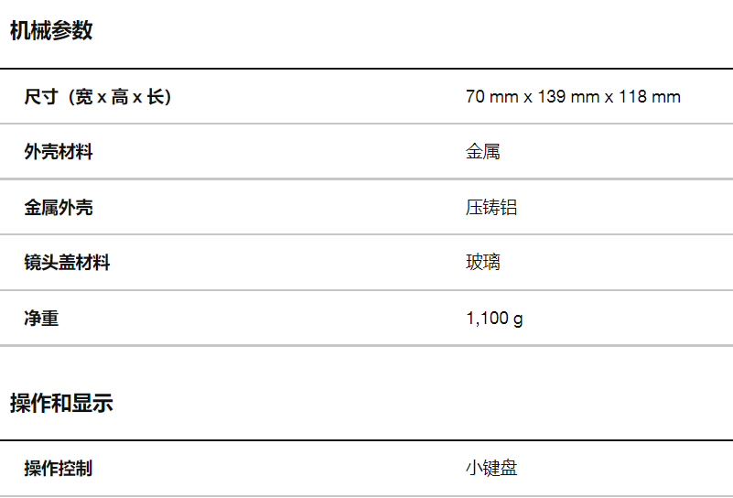Select the 镜头盖材料 row label
Screen dimensions: 733x498
(x=67, y=263)
